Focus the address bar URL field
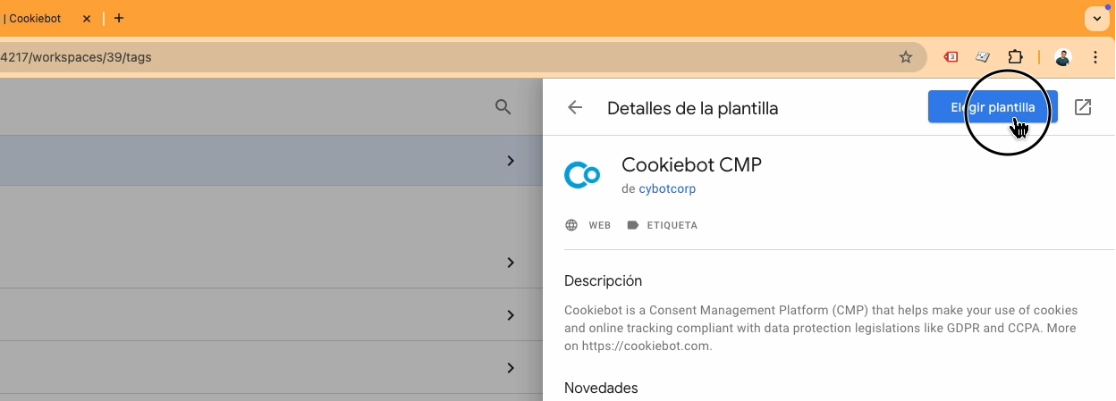The width and height of the screenshot is (1116, 401). click(447, 57)
